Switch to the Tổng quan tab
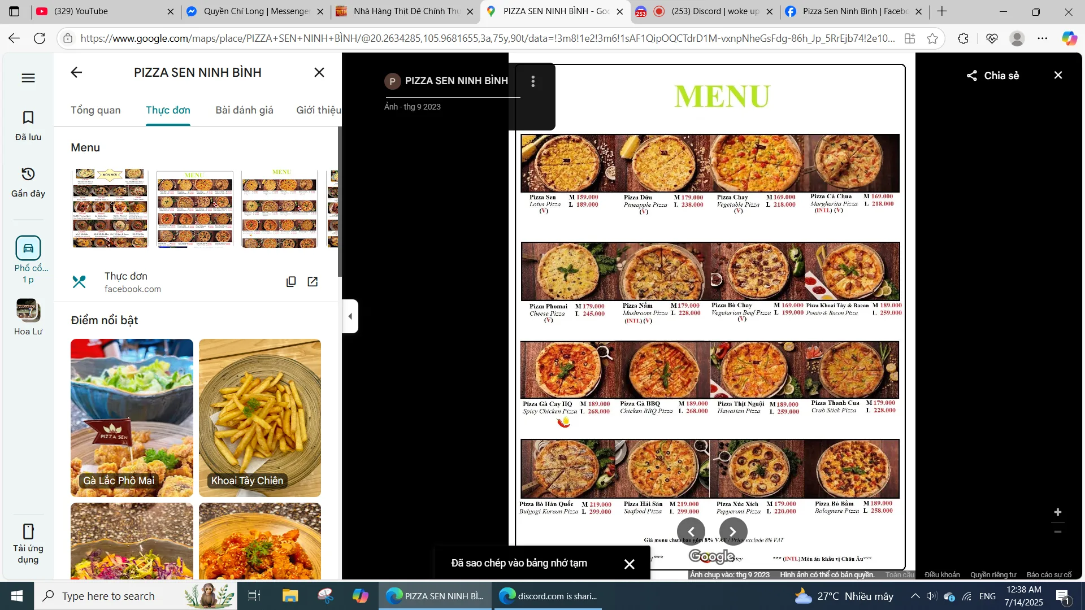Image resolution: width=1085 pixels, height=610 pixels. (x=96, y=110)
